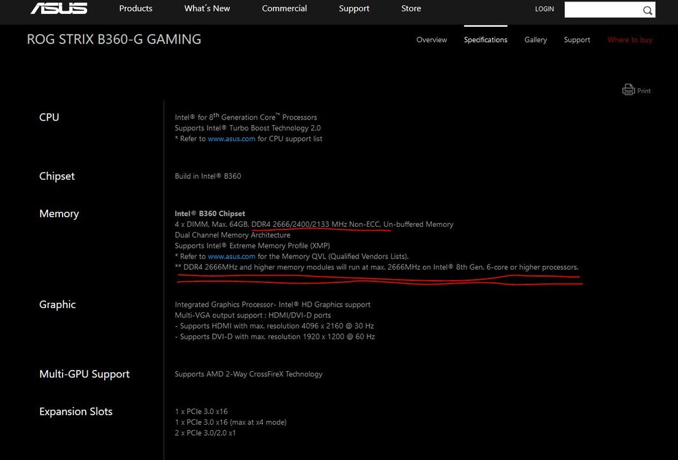Open the Commercial menu
The image size is (678, 460).
pos(284,8)
